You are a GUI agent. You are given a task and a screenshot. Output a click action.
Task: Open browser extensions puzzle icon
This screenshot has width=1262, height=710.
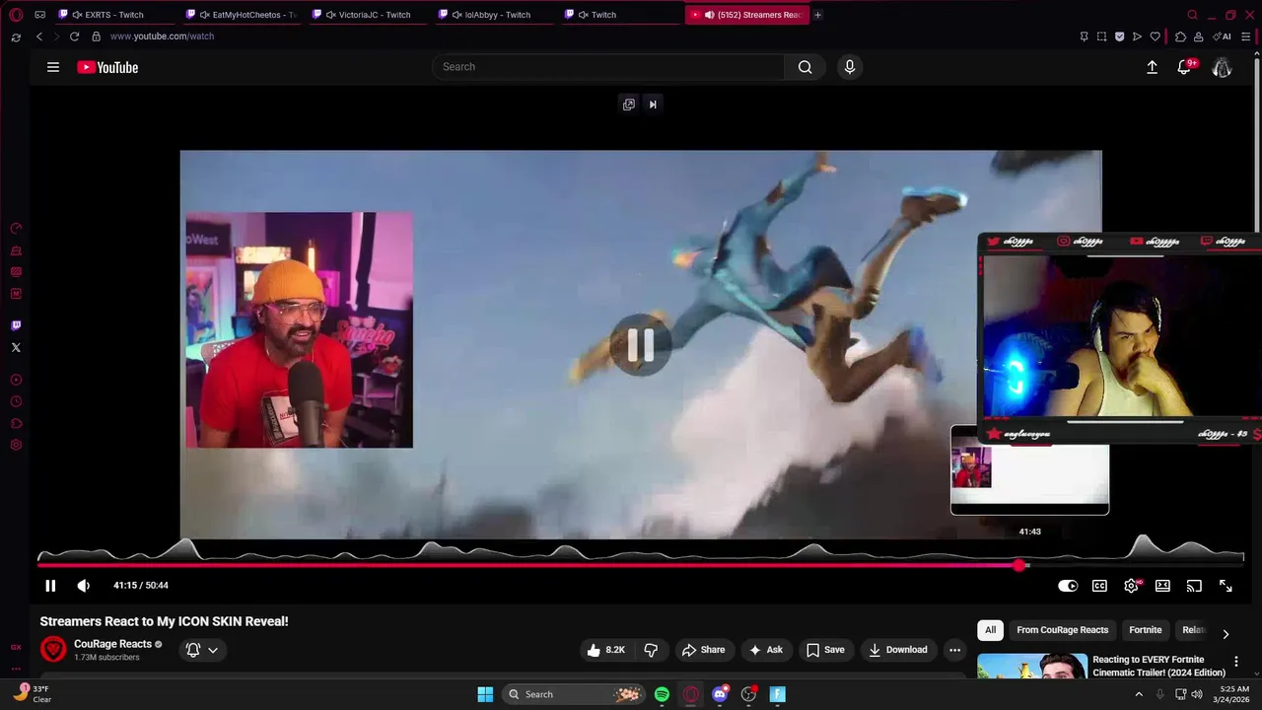tap(1180, 36)
